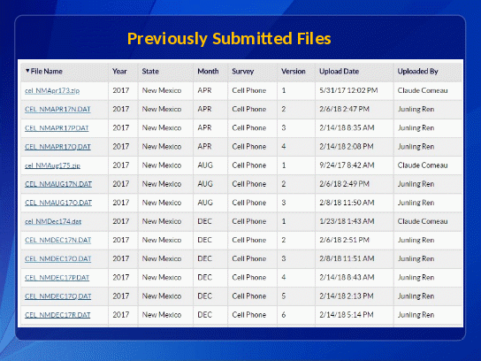481x361 pixels.
Task: Open the CEL_NMAUG17N.DAT file link
Action: pyautogui.click(x=58, y=184)
